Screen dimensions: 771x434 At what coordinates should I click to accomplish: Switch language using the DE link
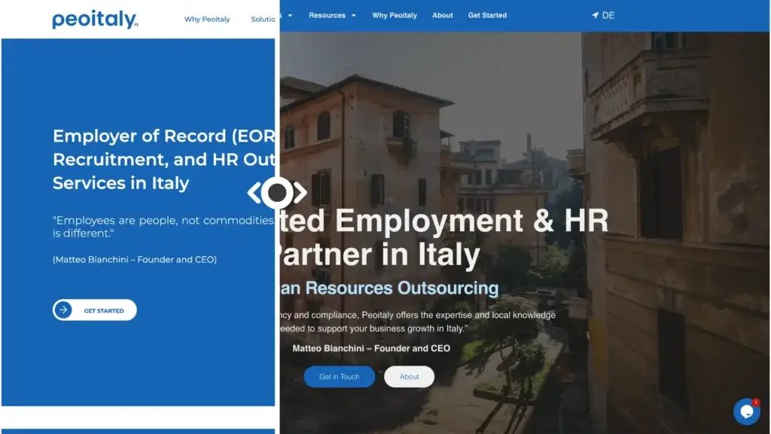click(x=608, y=15)
